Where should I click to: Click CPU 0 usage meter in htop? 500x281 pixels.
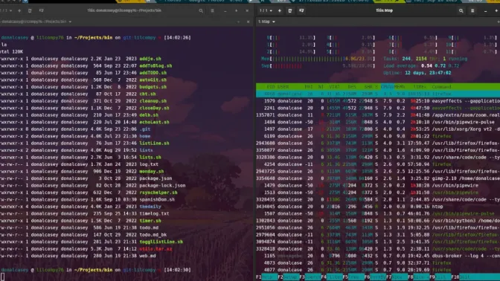tap(291, 38)
